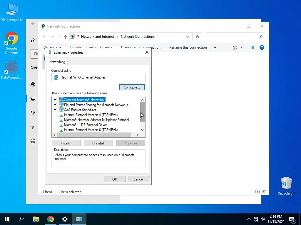Show hidden tray icons

(249, 219)
